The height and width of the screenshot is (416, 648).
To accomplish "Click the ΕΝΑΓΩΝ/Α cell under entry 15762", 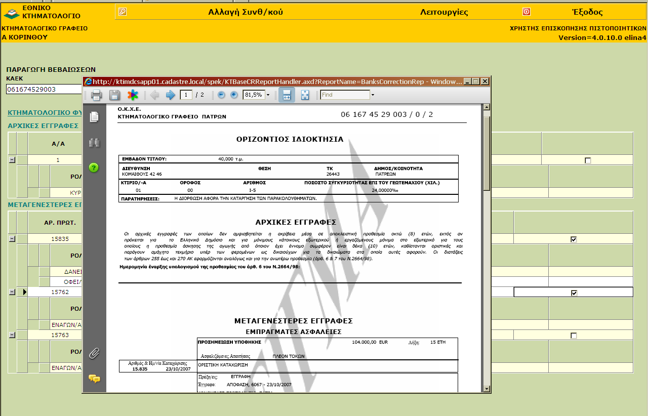I will (x=66, y=324).
